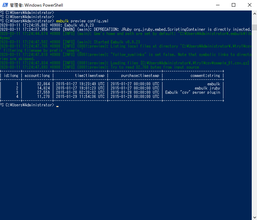257x220 pixels.
Task: Minimize the PowerShell window
Action: [218, 5]
